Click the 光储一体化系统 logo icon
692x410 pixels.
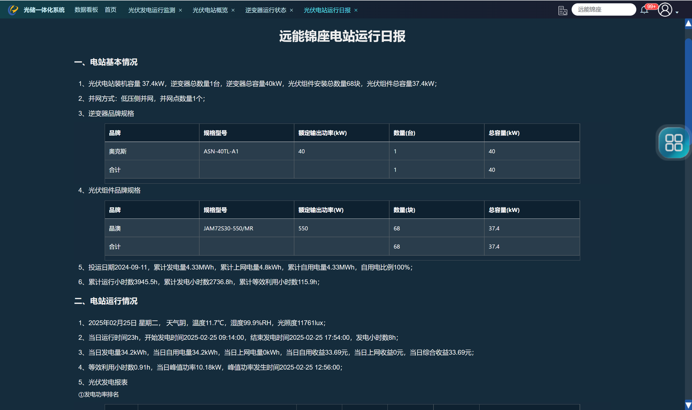(x=13, y=10)
